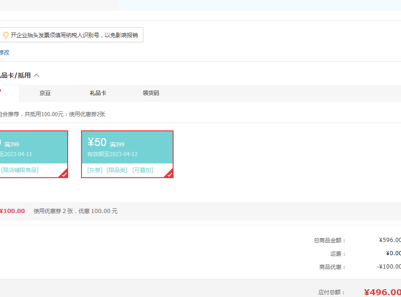Deselect the coupon valid until 2023-04-11
Viewport: 401px width, 297px height.
pyautogui.click(x=34, y=154)
